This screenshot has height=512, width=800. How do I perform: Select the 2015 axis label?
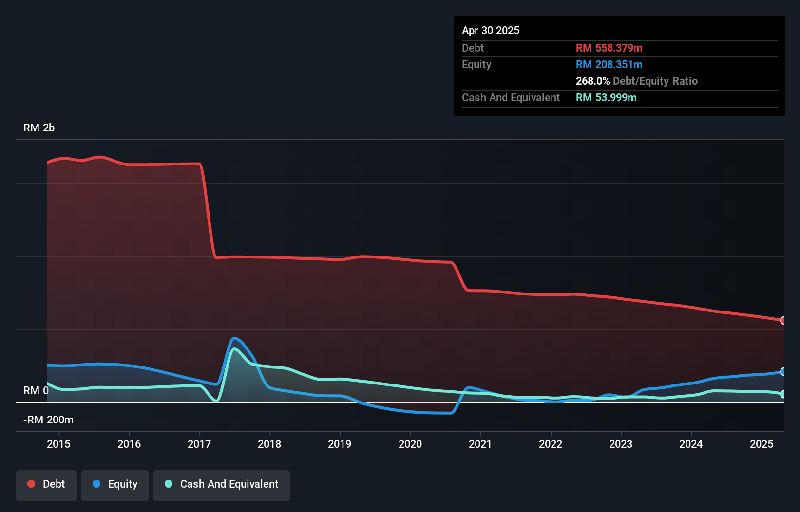coord(58,444)
